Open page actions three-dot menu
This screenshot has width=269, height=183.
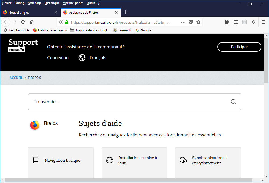coord(183,22)
